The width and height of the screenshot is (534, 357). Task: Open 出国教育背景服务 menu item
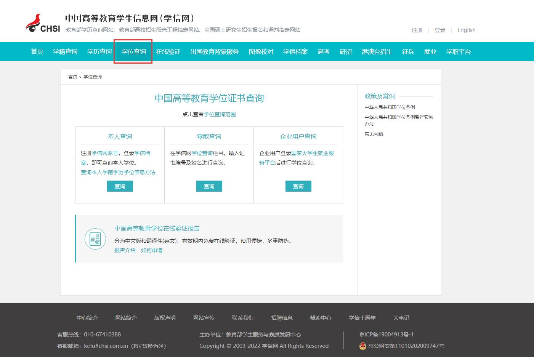(215, 51)
